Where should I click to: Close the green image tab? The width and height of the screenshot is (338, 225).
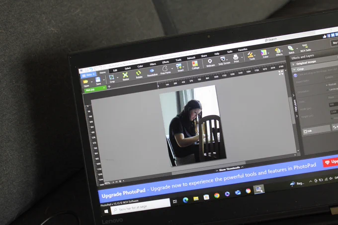[104, 87]
